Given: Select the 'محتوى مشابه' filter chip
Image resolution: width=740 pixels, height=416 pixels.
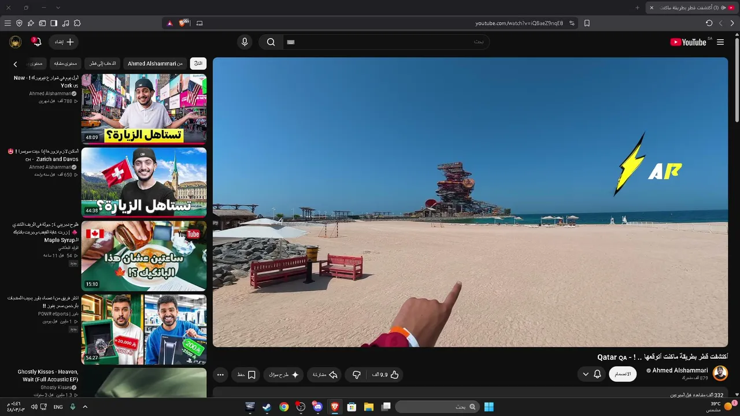Looking at the screenshot, I should (65, 64).
